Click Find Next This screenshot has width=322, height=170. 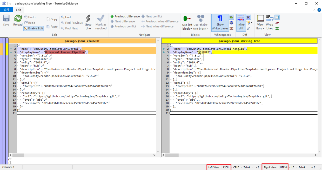click(69, 29)
